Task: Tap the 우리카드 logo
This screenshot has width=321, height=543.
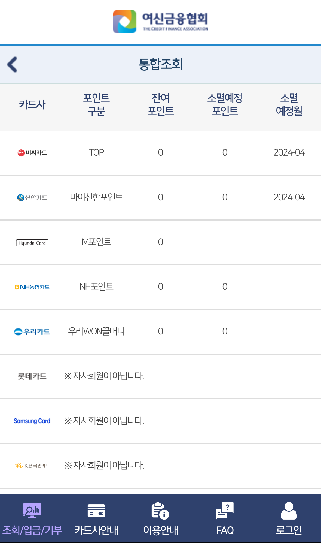Action: pos(32,331)
